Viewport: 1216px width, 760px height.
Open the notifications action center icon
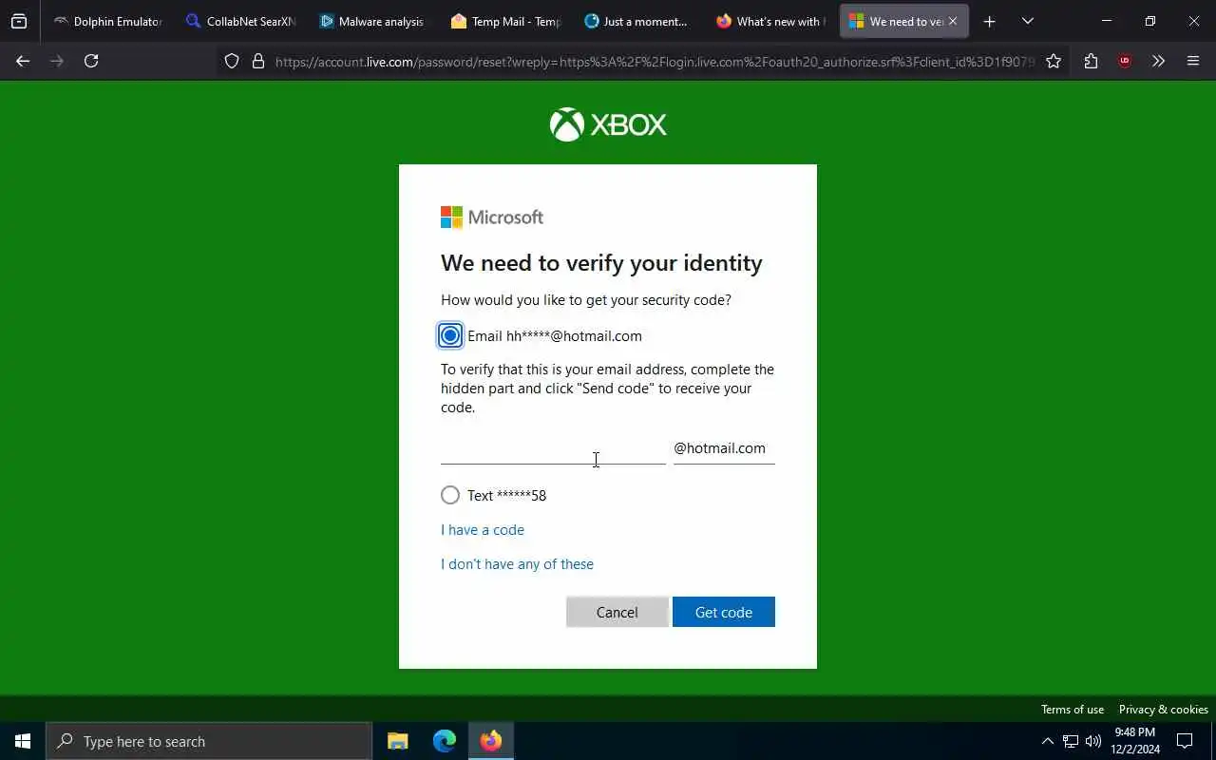(1185, 741)
